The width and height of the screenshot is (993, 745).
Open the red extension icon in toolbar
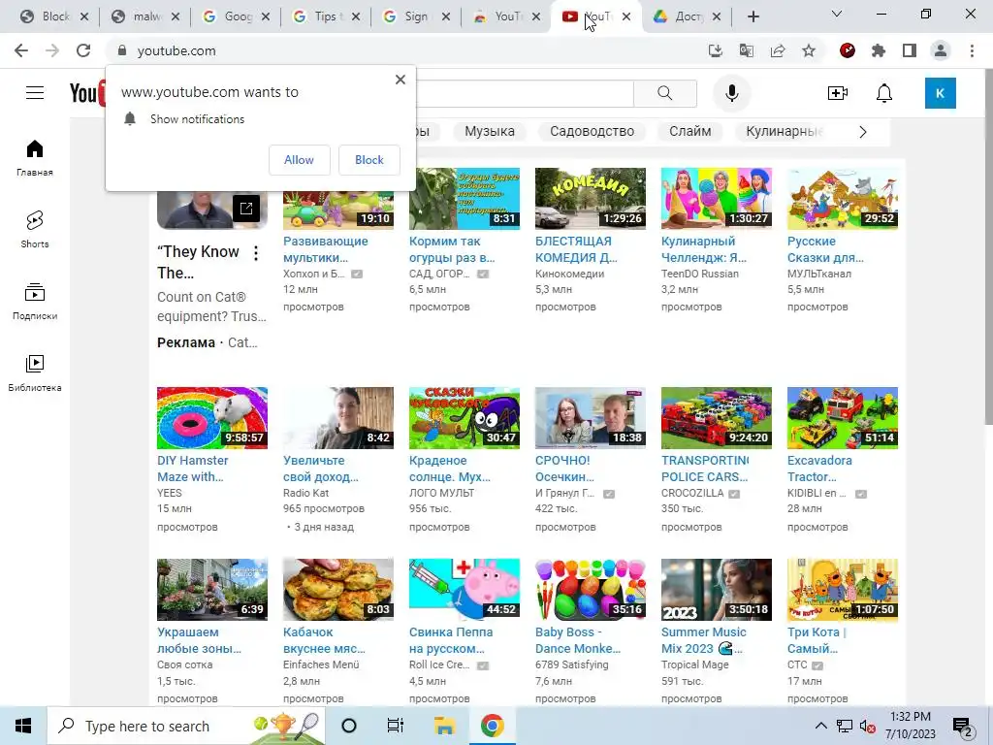pos(848,50)
